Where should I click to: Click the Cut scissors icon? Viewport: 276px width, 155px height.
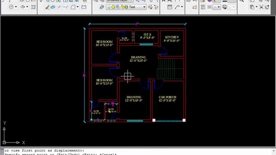click(x=261, y=7)
